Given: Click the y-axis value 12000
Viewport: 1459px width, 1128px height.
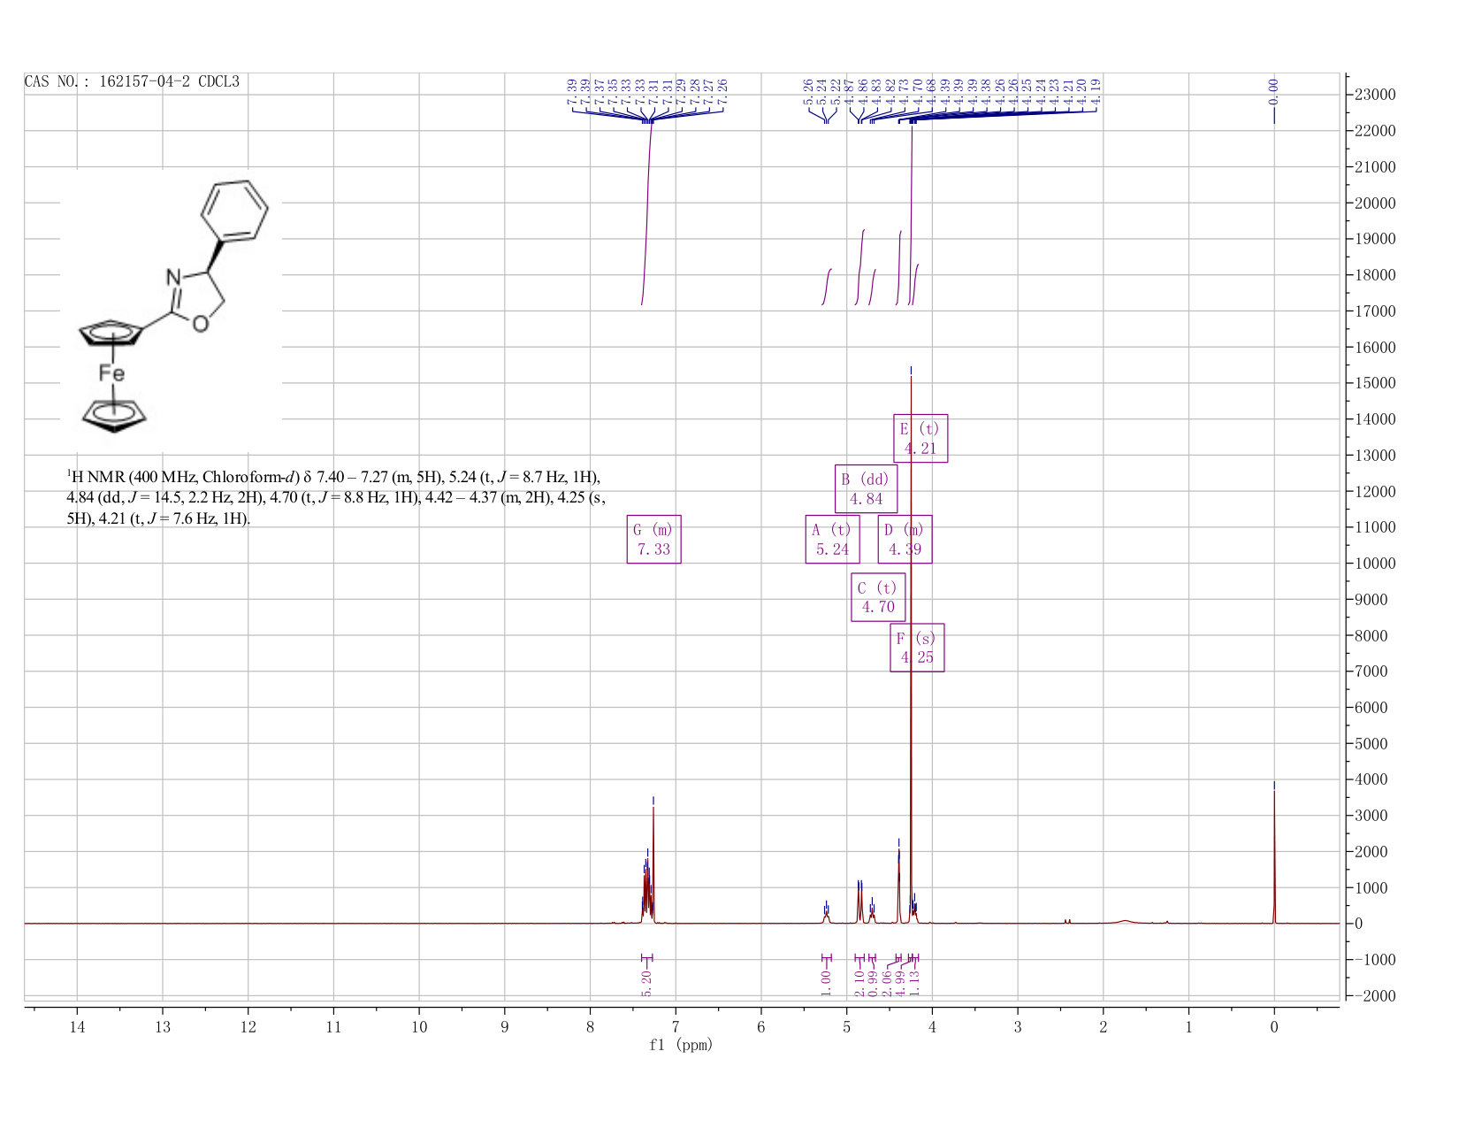Looking at the screenshot, I should point(1375,492).
